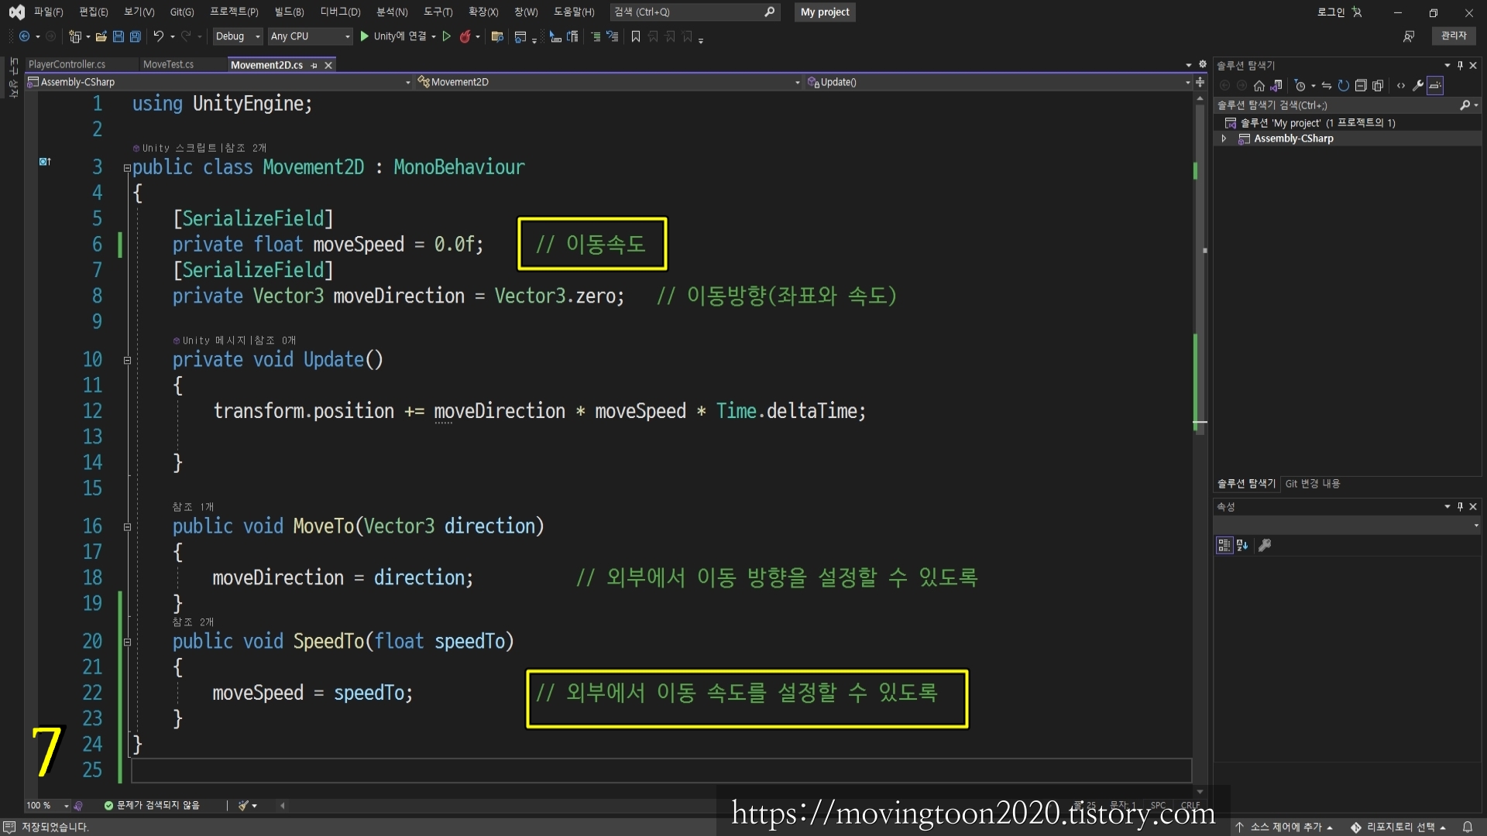Open the 파일(F) menu
The height and width of the screenshot is (836, 1487).
point(48,12)
